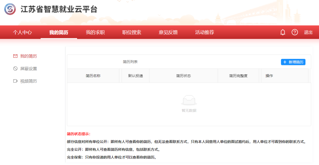
Task: Open help via question mark icon
Action: 295,32
